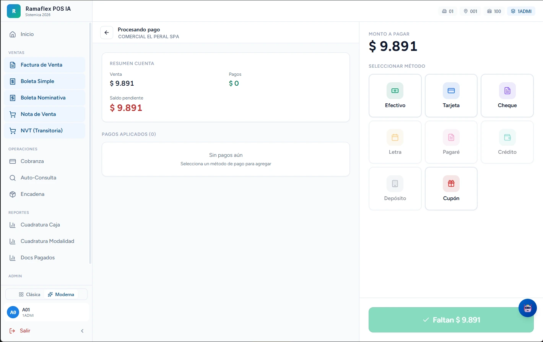
Task: Switch to the Clásica view
Action: [x=29, y=295]
